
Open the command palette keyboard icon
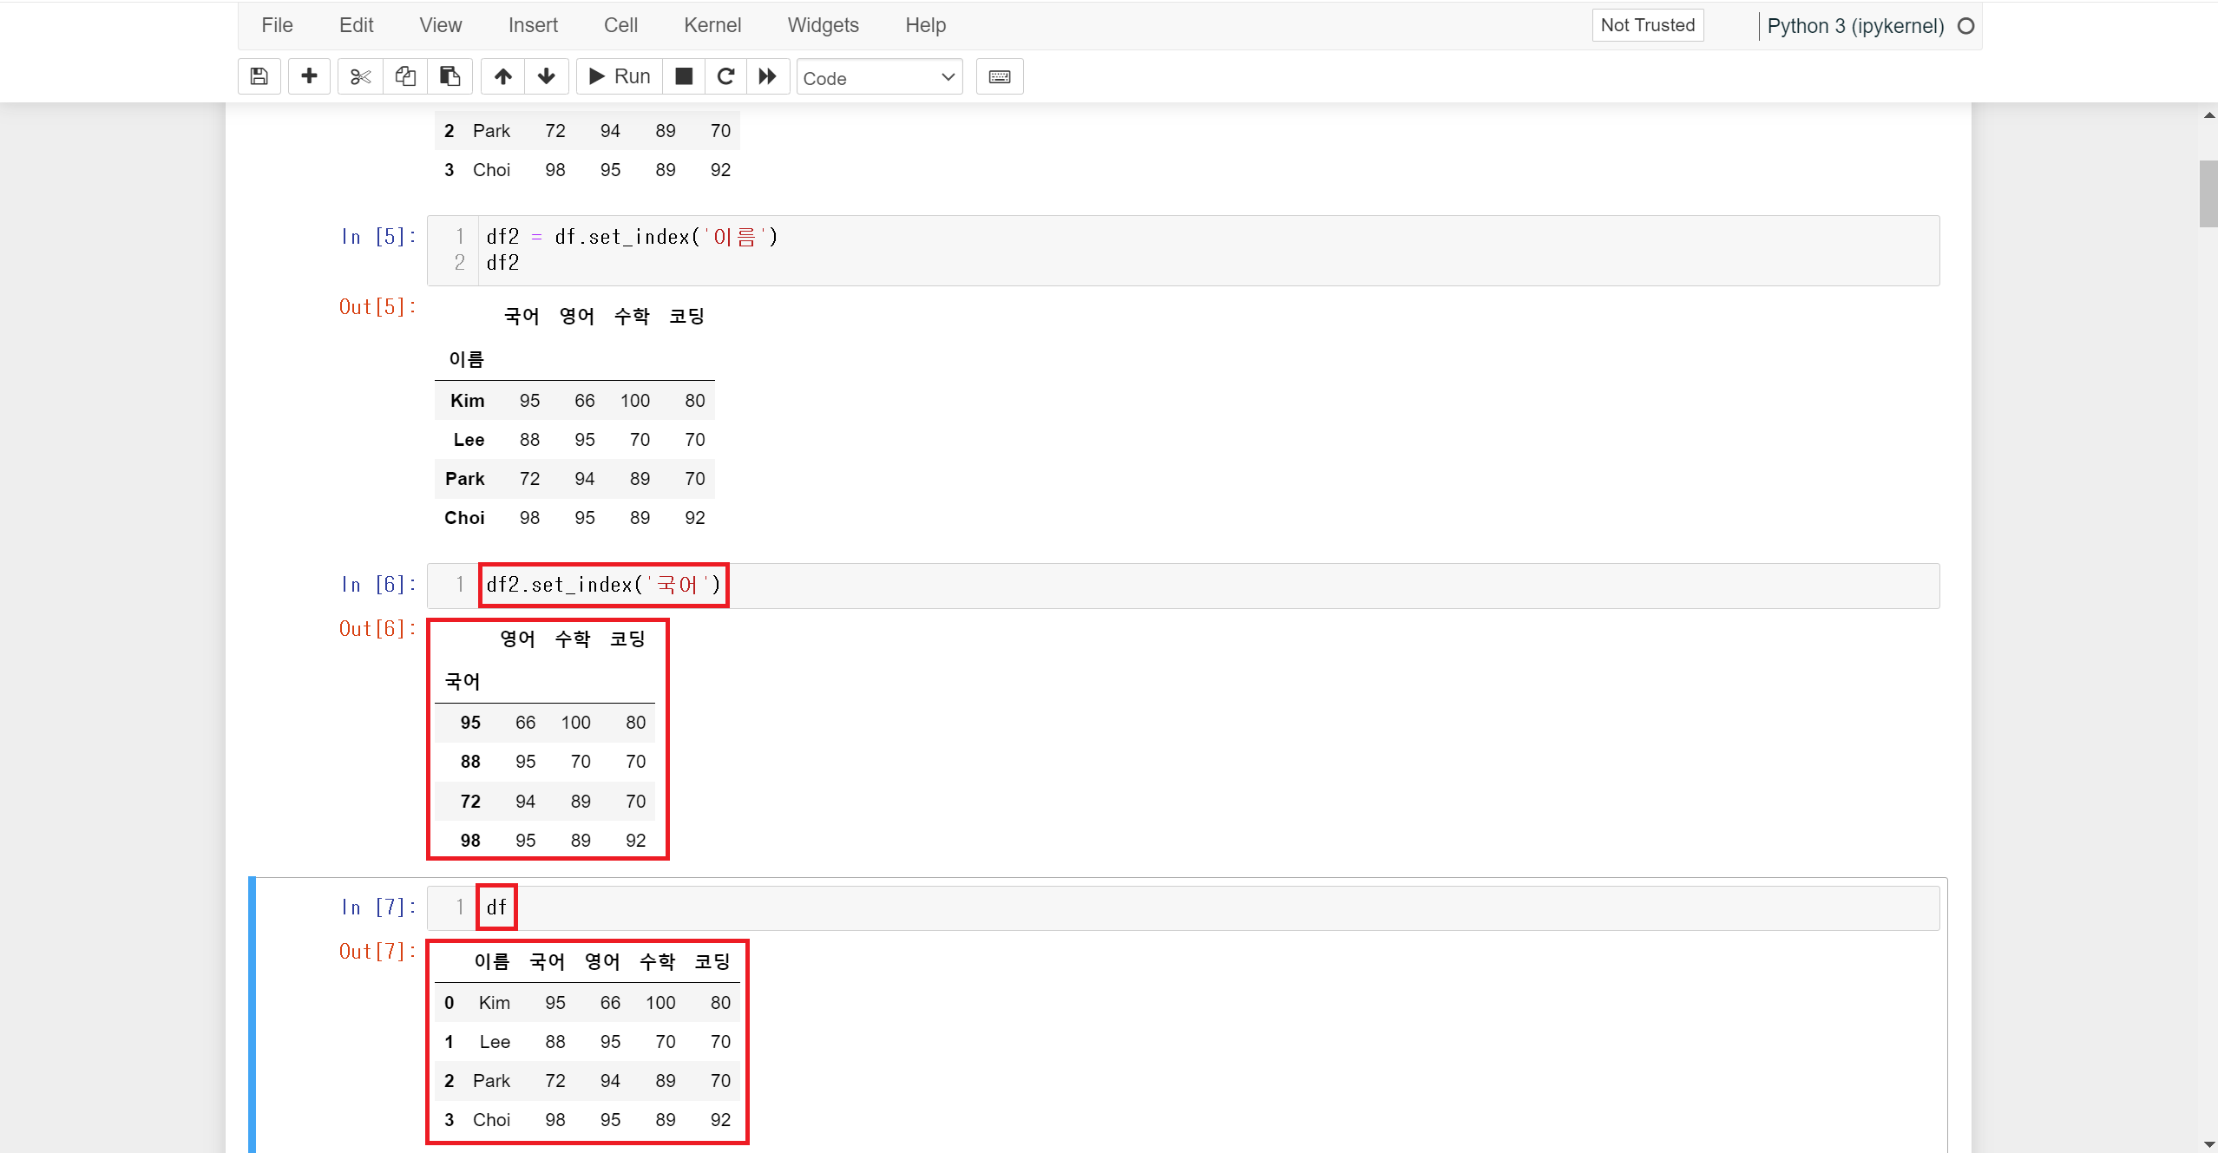[x=1000, y=76]
